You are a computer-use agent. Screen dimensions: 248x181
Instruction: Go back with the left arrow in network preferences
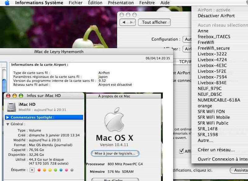(x=124, y=22)
